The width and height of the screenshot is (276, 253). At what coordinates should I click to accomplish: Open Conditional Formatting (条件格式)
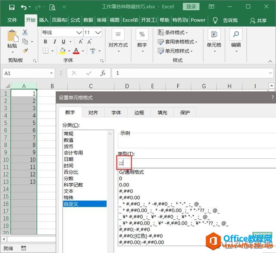(172, 32)
